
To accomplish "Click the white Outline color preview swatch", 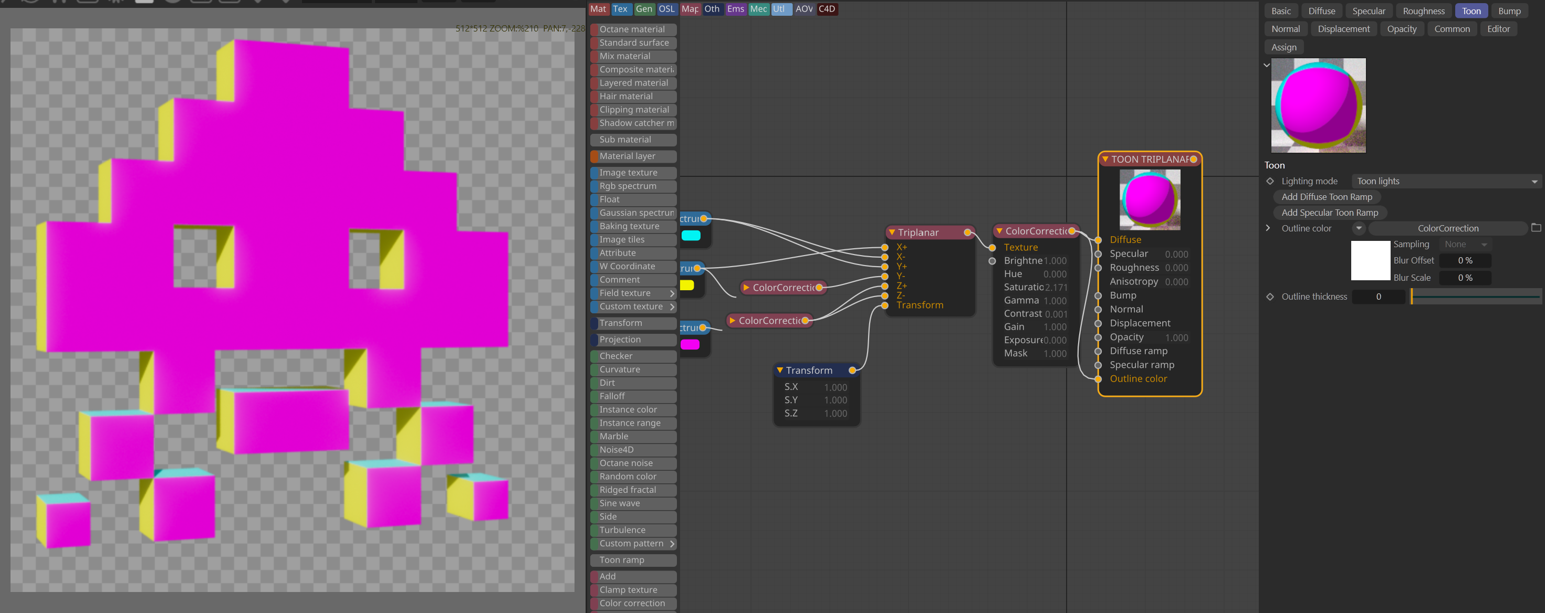I will (x=1370, y=260).
